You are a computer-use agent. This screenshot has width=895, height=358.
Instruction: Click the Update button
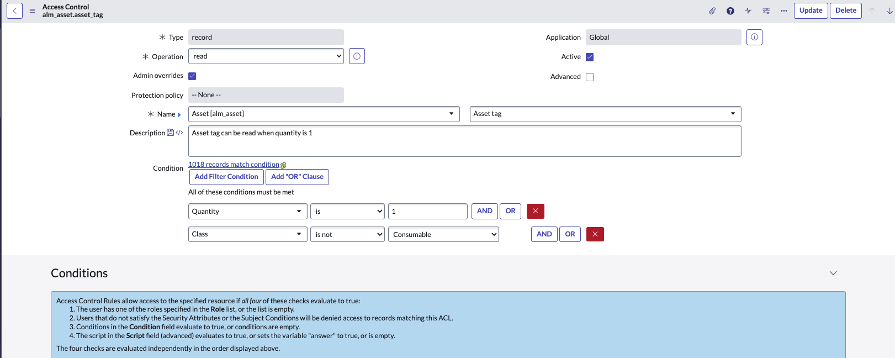tap(811, 10)
